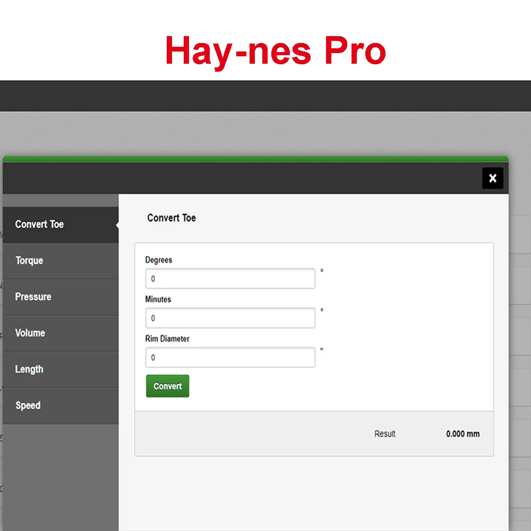Click the Result label
The width and height of the screenshot is (531, 531).
point(384,434)
